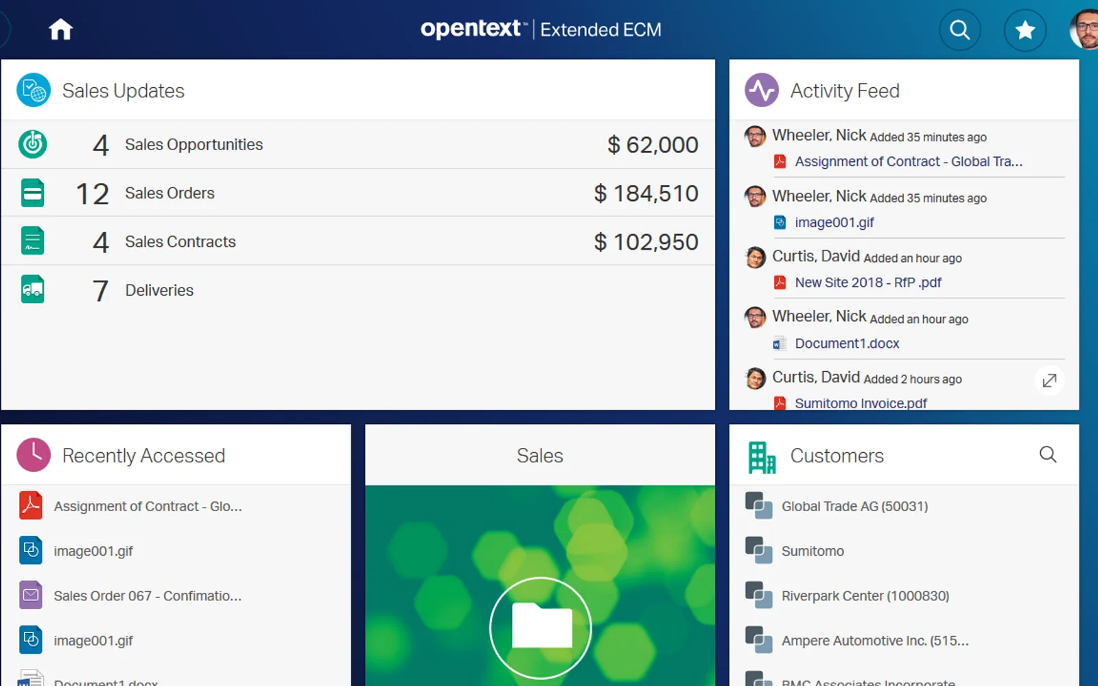Go to the Home page icon

pyautogui.click(x=60, y=29)
